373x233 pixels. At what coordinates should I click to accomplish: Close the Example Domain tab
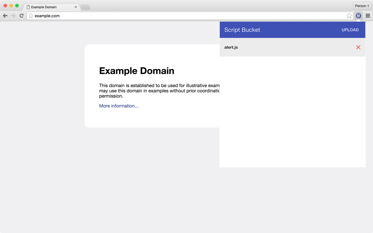click(x=76, y=7)
